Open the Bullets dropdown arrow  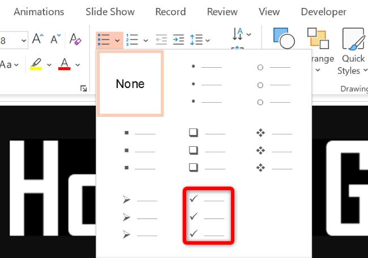click(117, 41)
